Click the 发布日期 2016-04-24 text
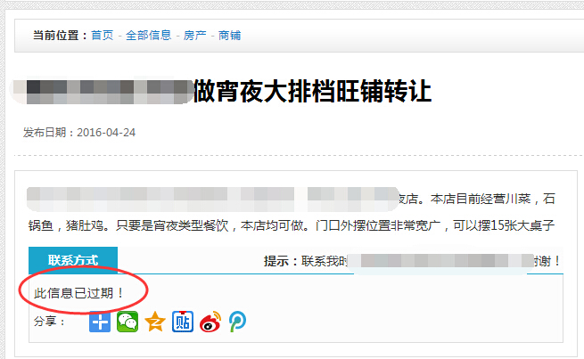Viewport: 584px width, 359px height. coord(79,133)
